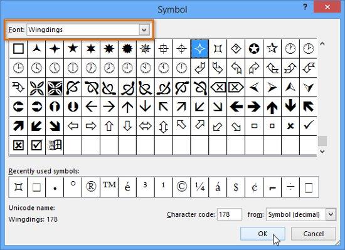Pick the recently used concave square symbol
This screenshot has width=345, height=250.
(18, 187)
